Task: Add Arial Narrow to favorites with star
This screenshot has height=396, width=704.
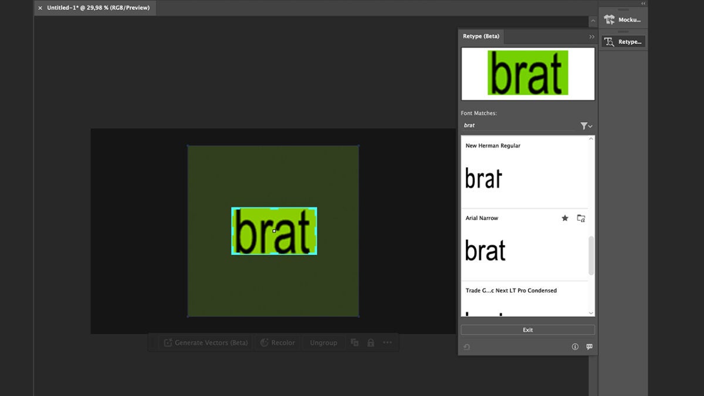Action: pos(565,218)
